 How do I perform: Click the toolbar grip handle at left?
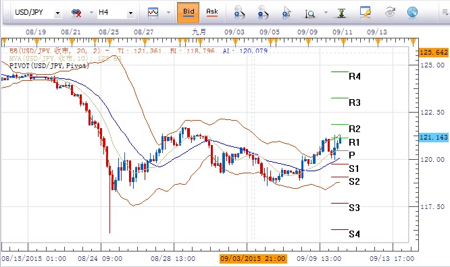[x=7, y=13]
